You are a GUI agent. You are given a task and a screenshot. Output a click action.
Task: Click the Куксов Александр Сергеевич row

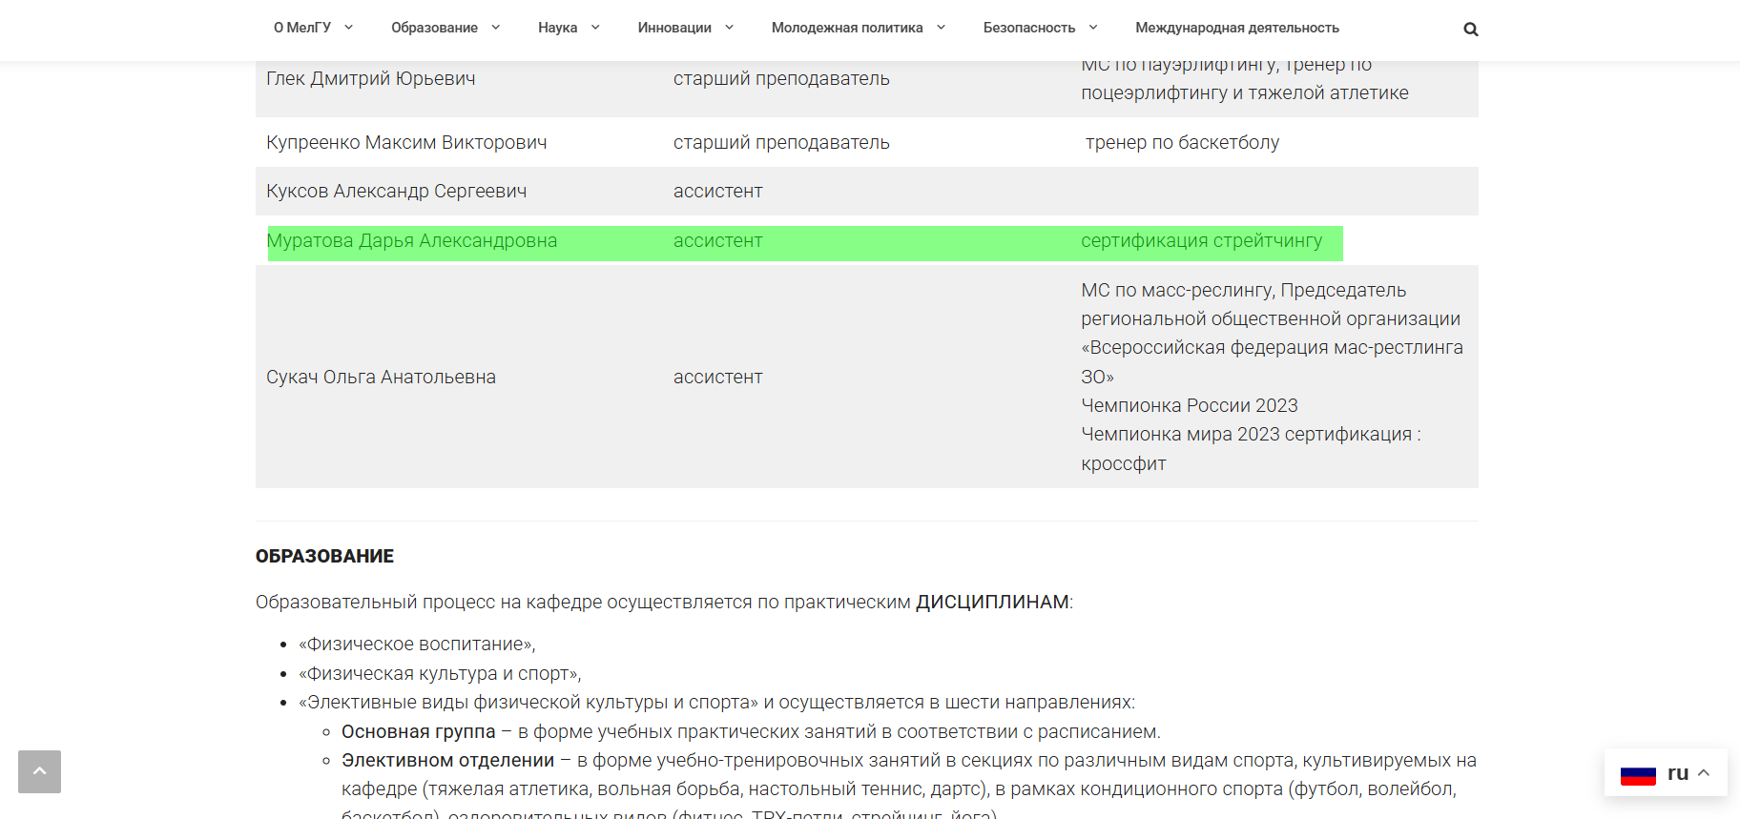point(396,192)
